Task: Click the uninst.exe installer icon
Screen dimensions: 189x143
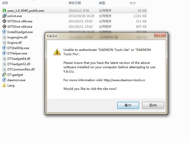Action: coord(4,16)
